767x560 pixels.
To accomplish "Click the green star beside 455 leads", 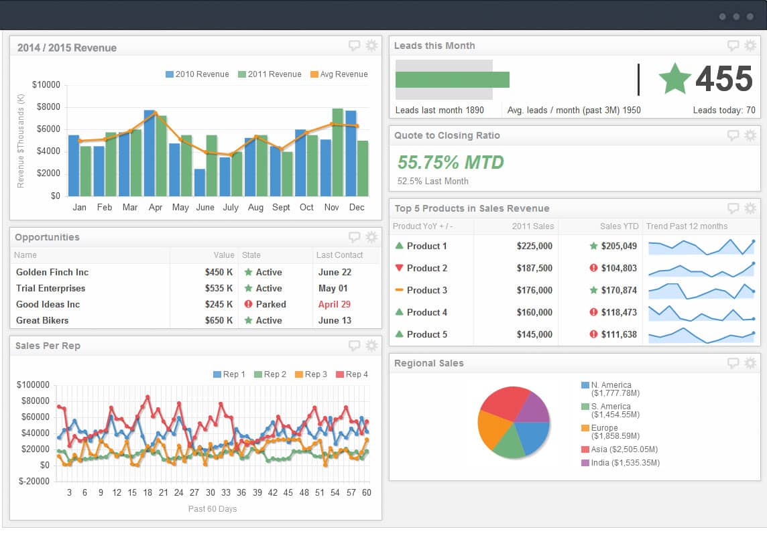I will 674,79.
